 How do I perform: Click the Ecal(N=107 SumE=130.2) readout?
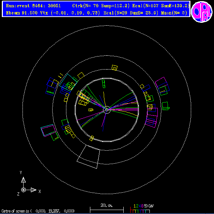[x=161, y=6]
